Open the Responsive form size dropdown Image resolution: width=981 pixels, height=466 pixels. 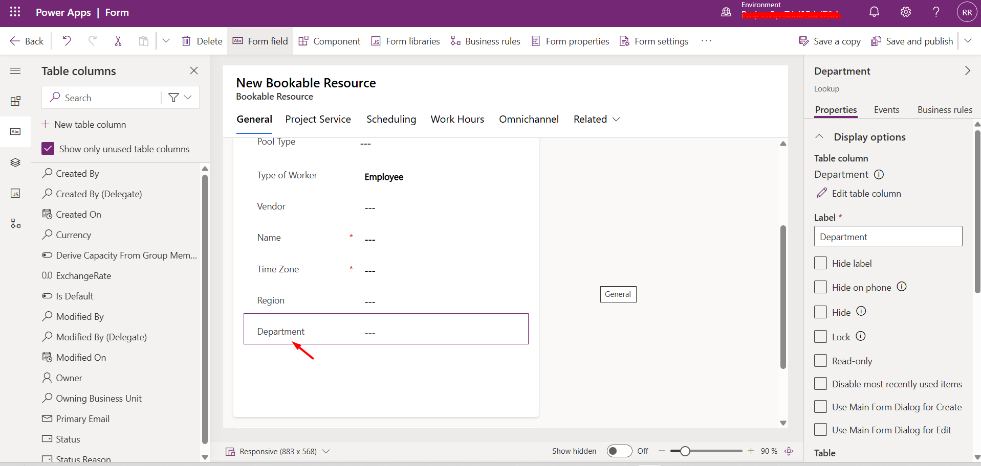tap(326, 451)
